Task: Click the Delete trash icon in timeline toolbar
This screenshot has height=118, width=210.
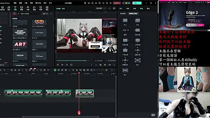Action: [x=12, y=70]
